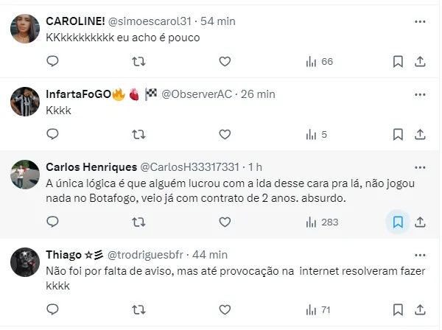Open more options on InfartaFoGO tweet
The width and height of the screenshot is (442, 330).
(x=420, y=94)
